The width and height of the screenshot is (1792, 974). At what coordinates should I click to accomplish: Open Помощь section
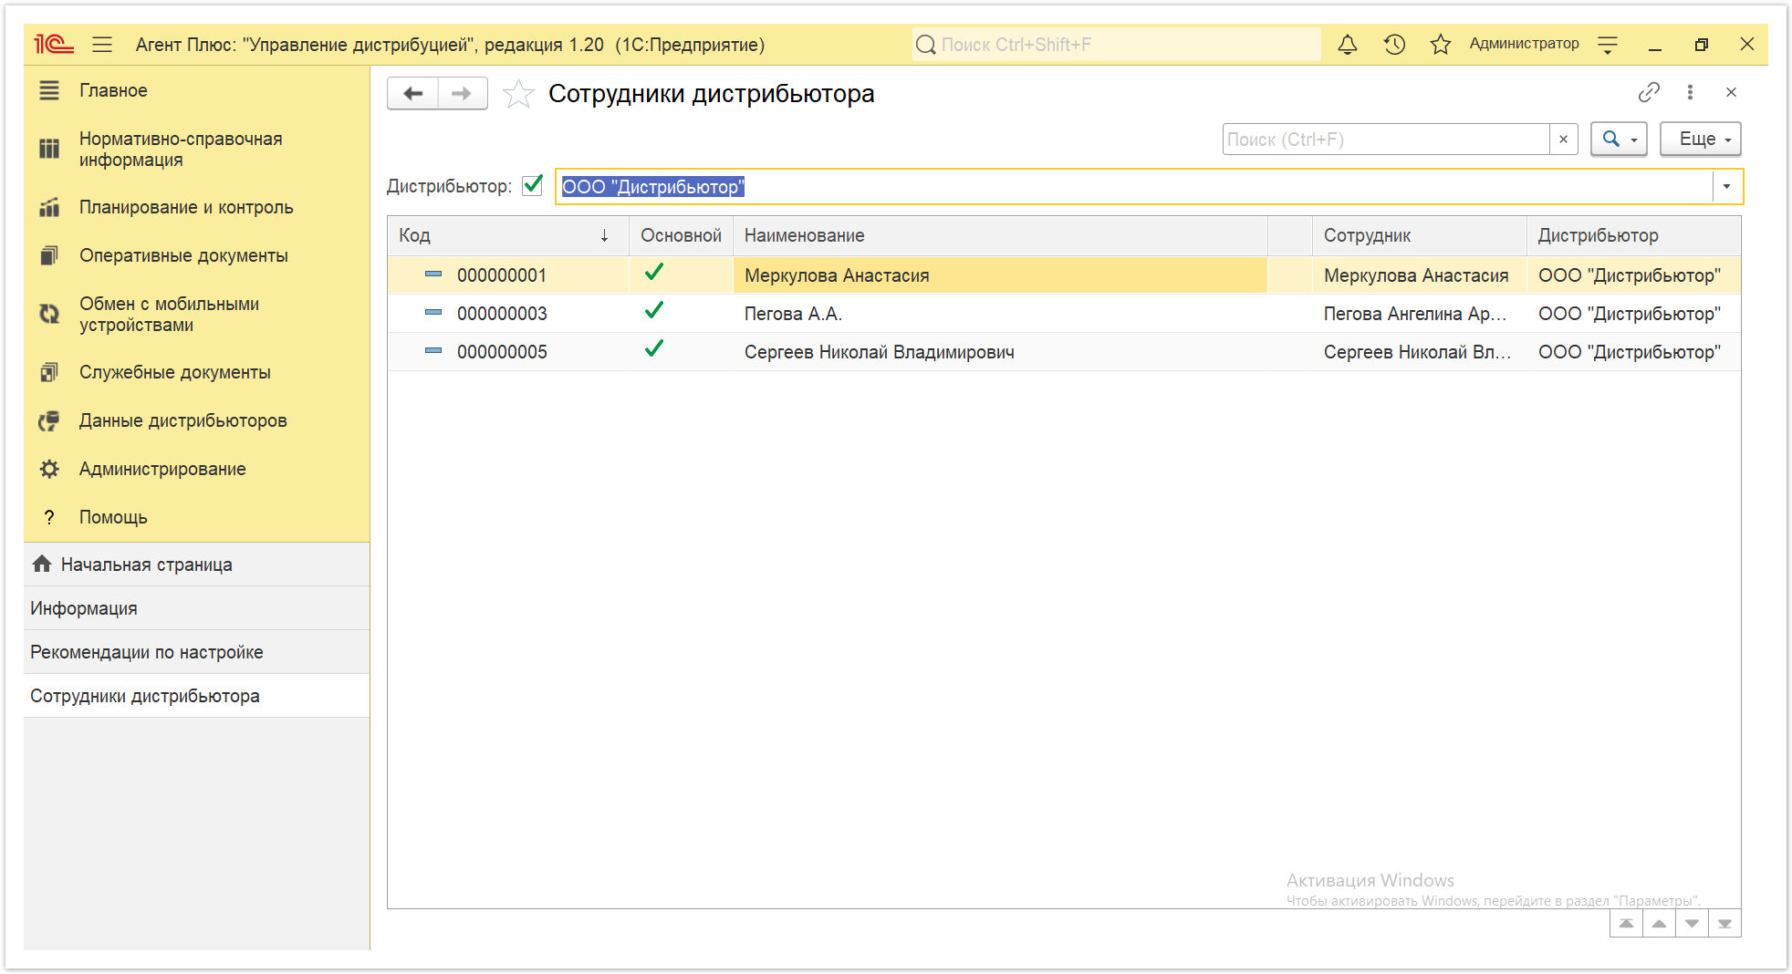click(x=196, y=517)
